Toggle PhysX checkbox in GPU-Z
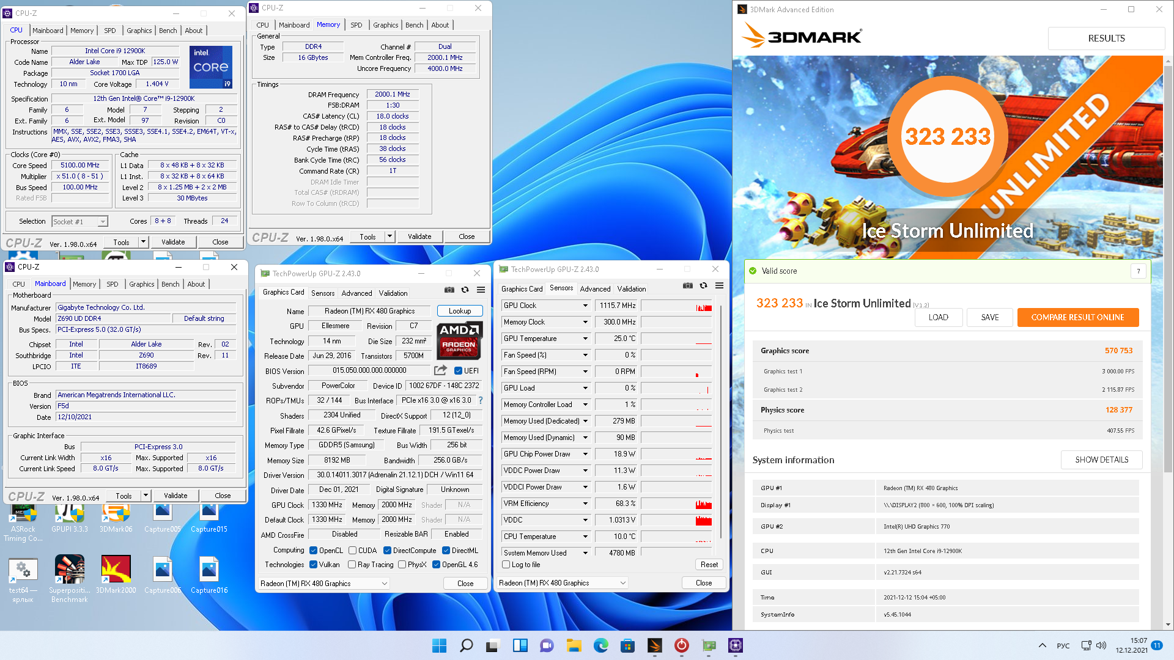Image resolution: width=1174 pixels, height=660 pixels. click(402, 565)
